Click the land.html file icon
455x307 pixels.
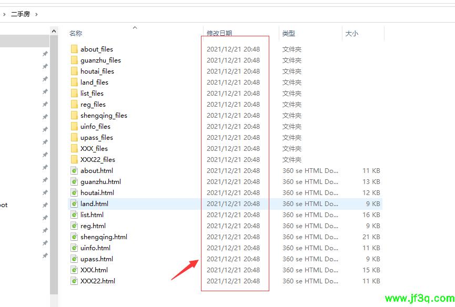tap(74, 204)
